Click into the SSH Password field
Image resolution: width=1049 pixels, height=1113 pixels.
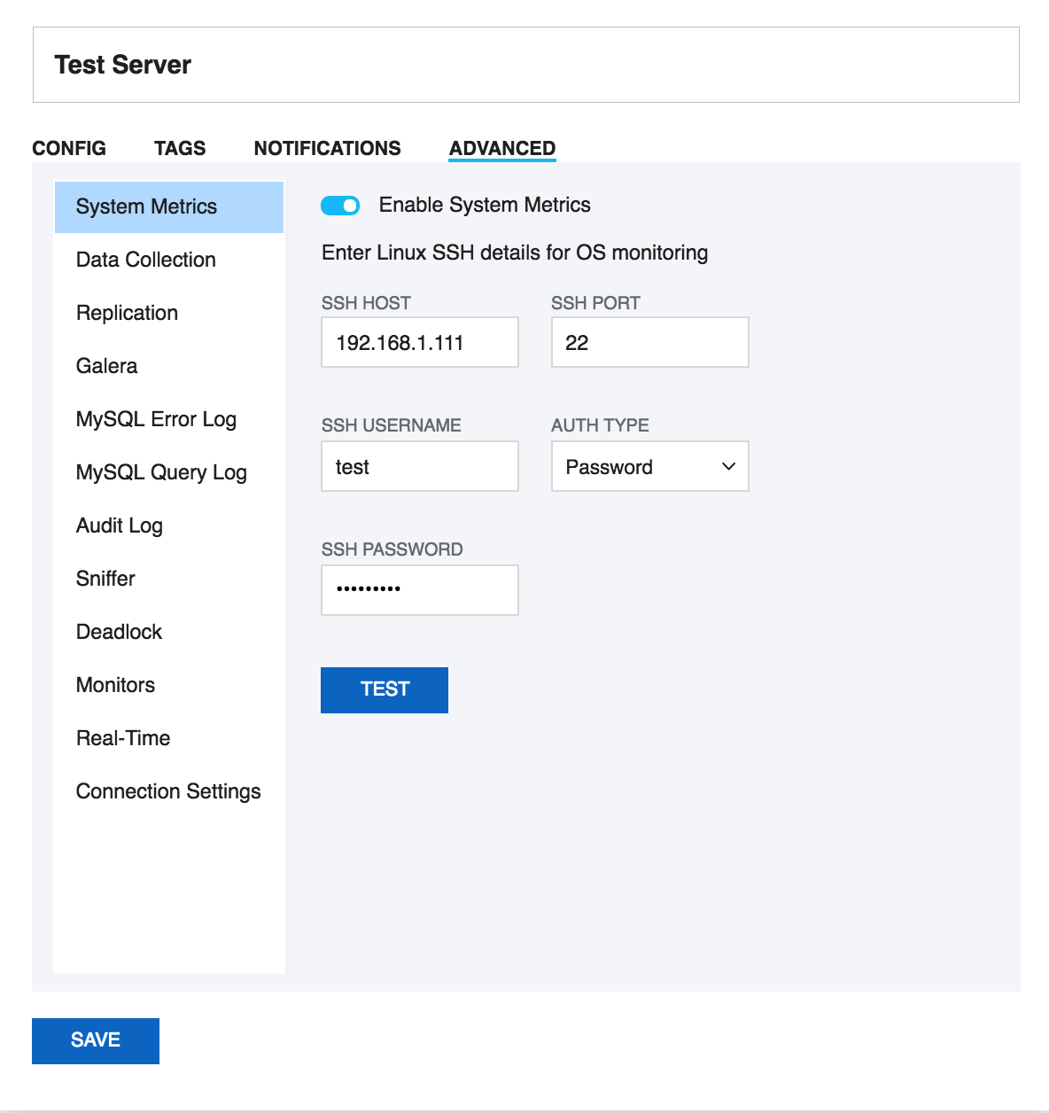pos(419,590)
